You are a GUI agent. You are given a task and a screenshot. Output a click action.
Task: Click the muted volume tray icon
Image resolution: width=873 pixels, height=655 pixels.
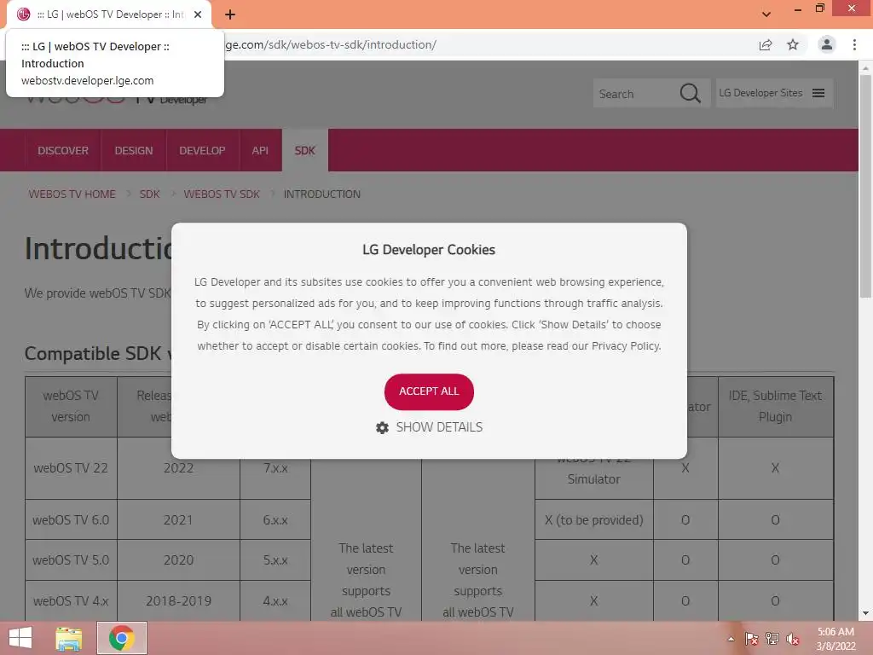pos(793,639)
